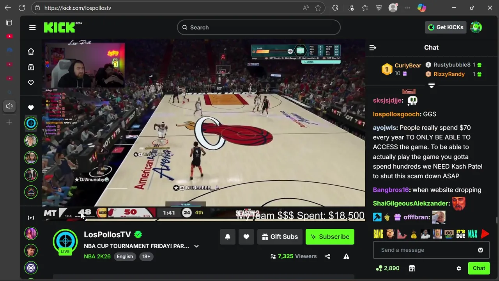The height and width of the screenshot is (281, 499).
Task: Open the user profile avatar menu
Action: [476, 27]
